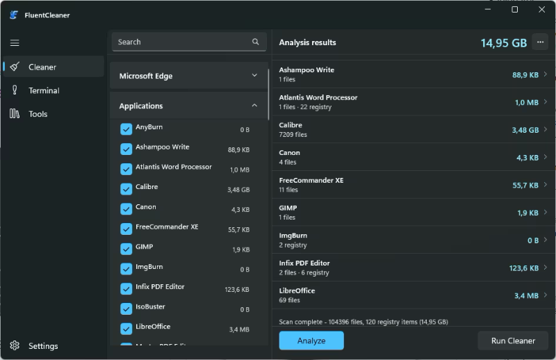Expand the Microsoft Edge section
556x360 pixels.
(x=188, y=76)
